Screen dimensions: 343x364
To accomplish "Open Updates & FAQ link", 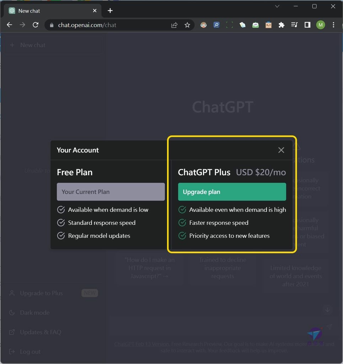I will click(53, 332).
